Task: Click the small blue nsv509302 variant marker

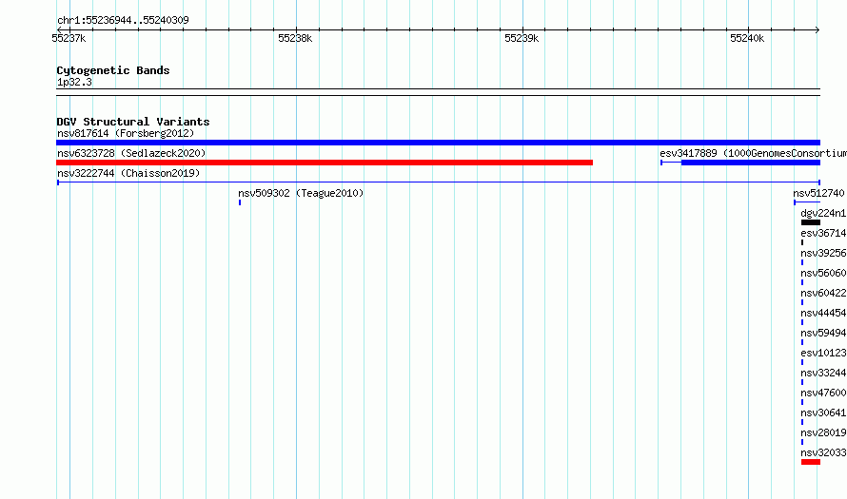Action: [x=240, y=202]
